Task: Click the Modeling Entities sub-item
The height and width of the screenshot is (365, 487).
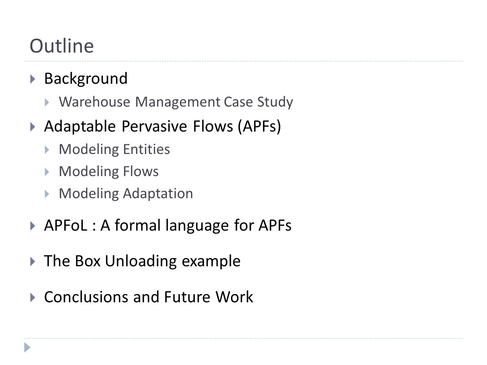Action: coord(115,149)
